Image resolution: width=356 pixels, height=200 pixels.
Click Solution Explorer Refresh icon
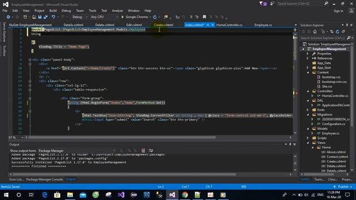click(x=338, y=32)
